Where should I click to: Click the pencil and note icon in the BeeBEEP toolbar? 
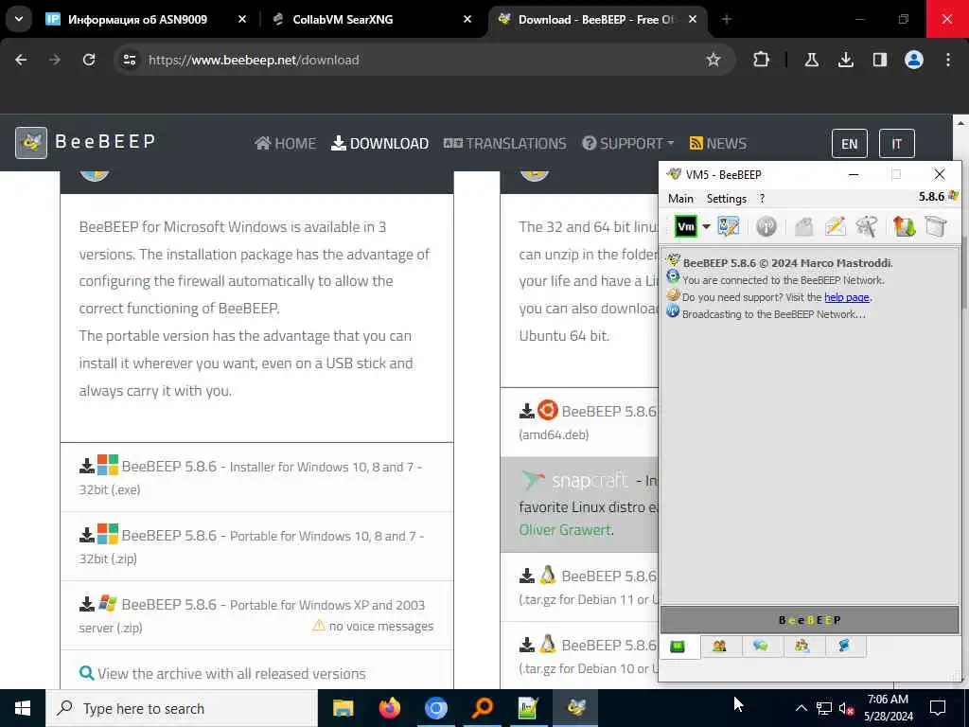click(835, 227)
